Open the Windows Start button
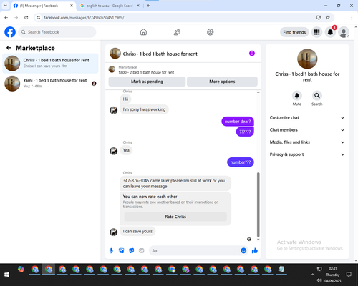Screen dimensions: 358x286 point(6,275)
